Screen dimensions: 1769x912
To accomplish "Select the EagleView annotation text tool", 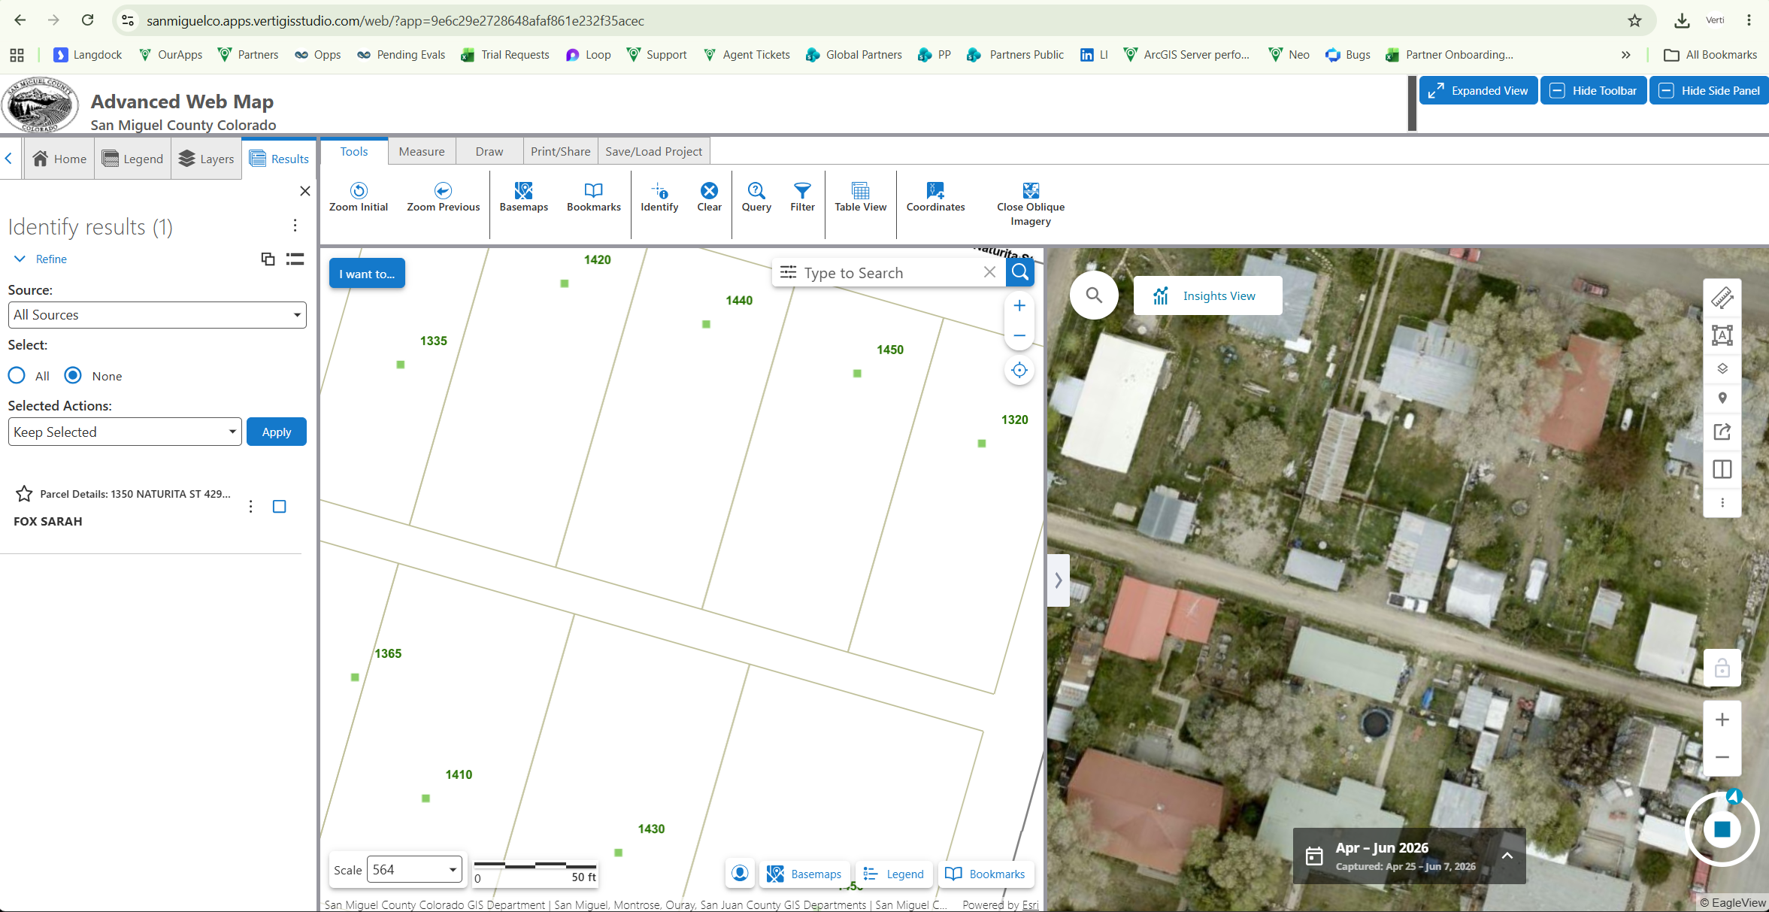I will tap(1722, 335).
